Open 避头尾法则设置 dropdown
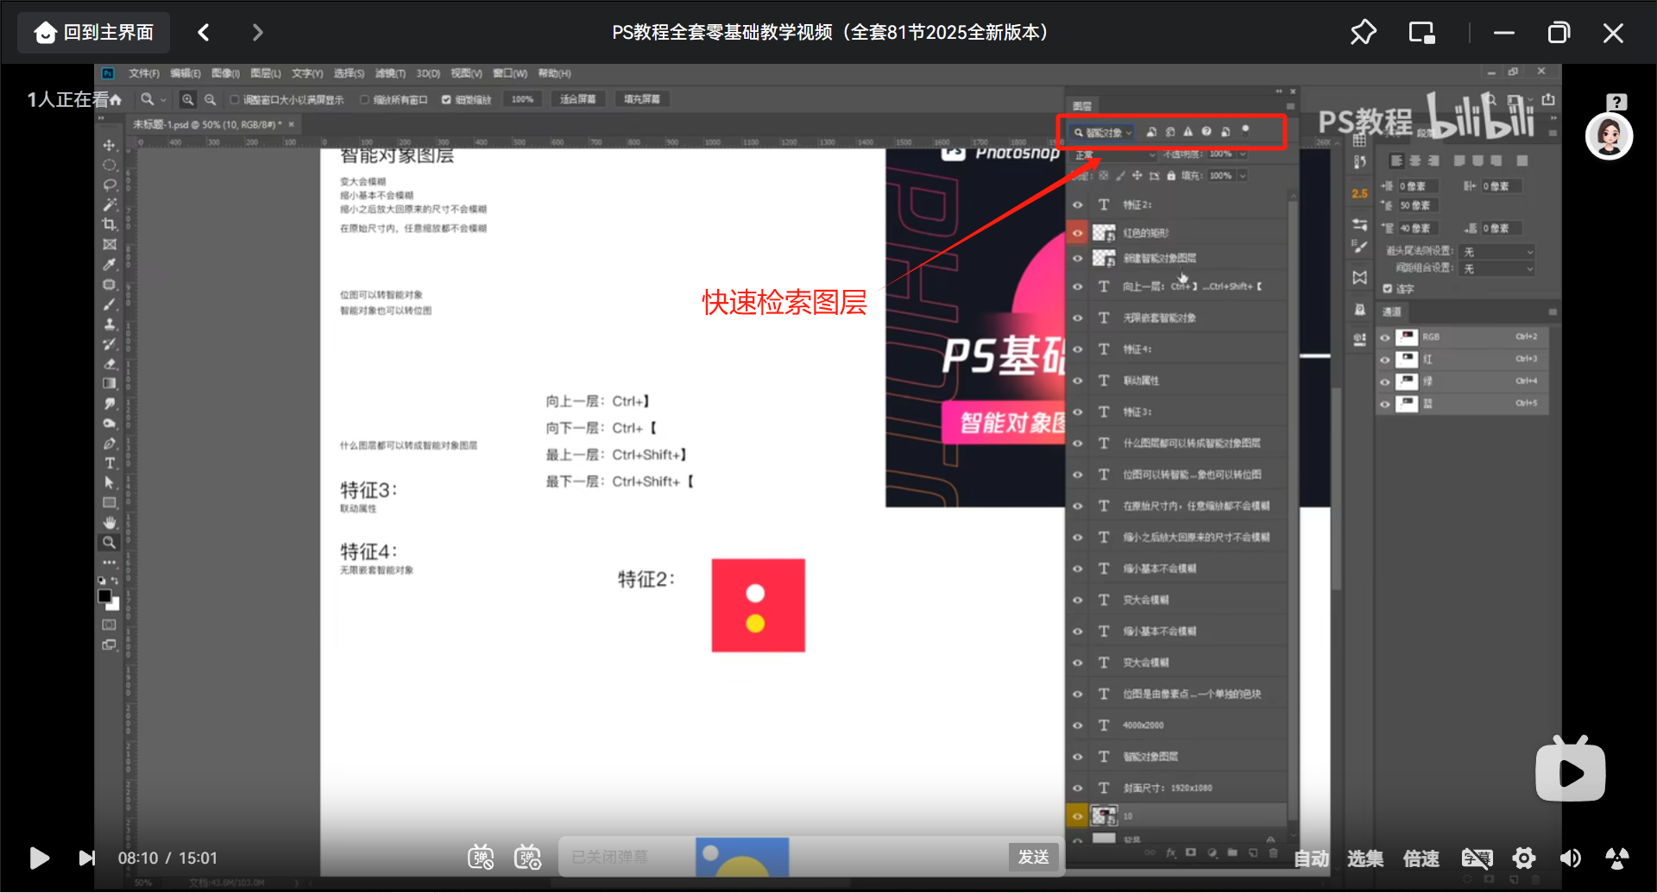The height and width of the screenshot is (893, 1657). [x=1498, y=252]
